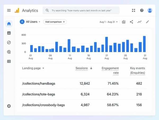Screen dimensions: 159x120
Task: Click the 600 y-axis label
Action: [x=24, y=35]
